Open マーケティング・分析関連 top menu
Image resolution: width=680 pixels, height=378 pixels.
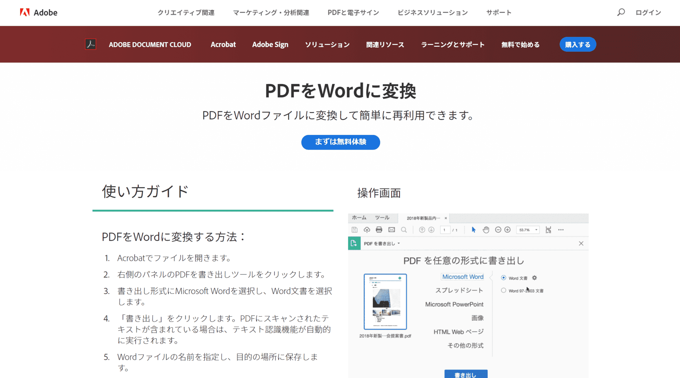pos(271,13)
